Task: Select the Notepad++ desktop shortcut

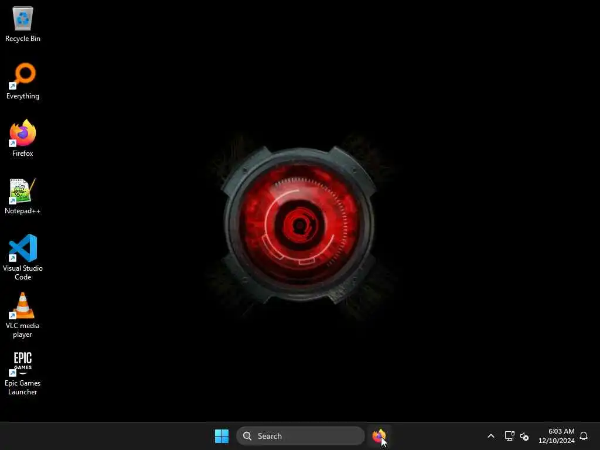Action: (x=23, y=196)
